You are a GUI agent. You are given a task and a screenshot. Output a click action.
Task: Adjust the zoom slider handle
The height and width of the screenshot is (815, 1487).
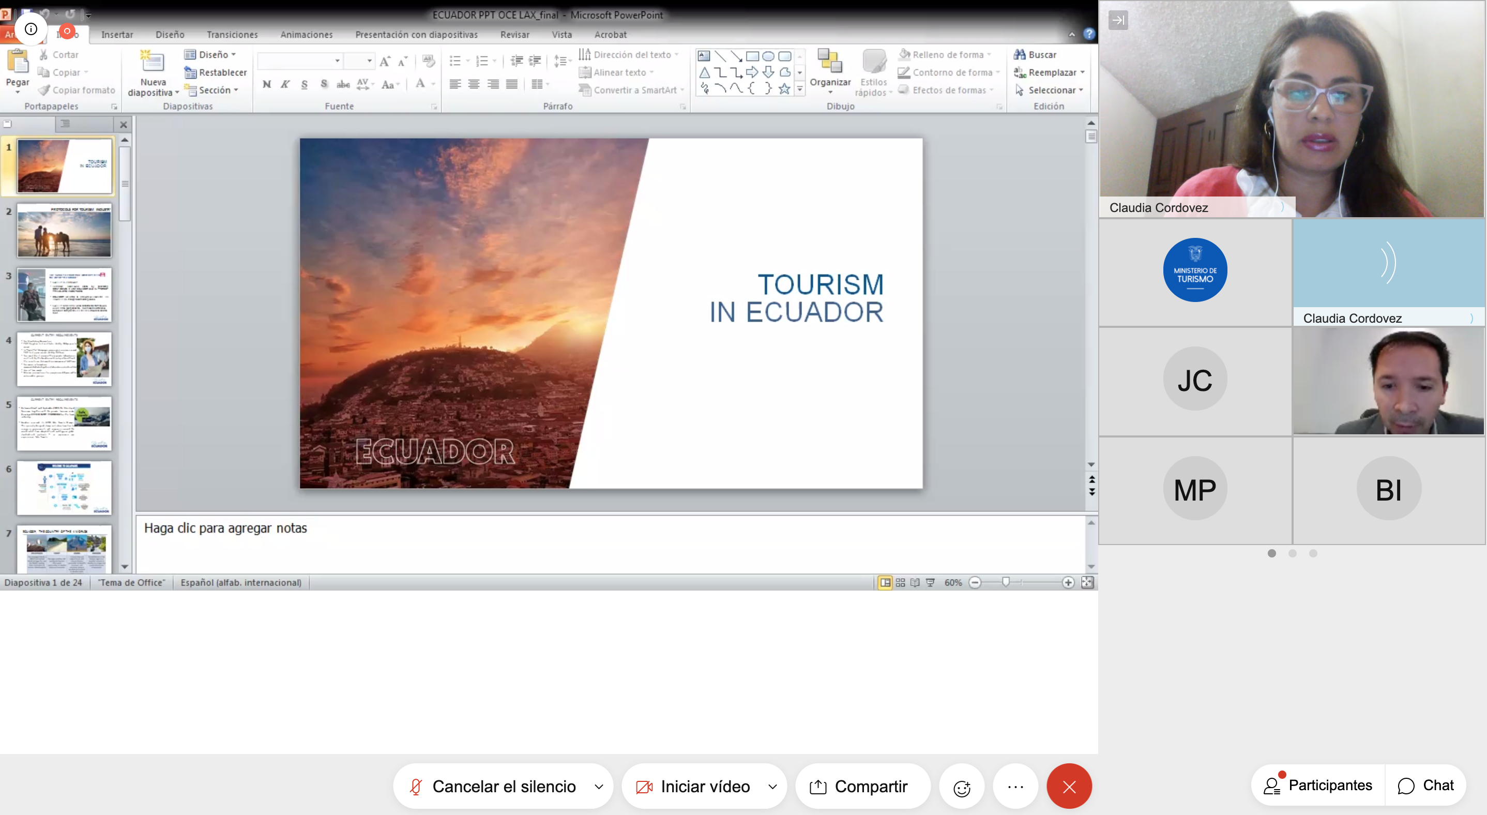pos(1006,582)
